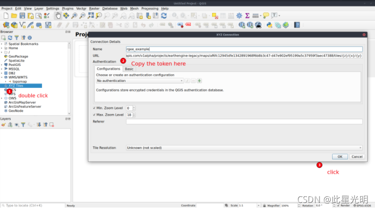Viewport: 375px width, 208px height.
Task: Click the Max. Zoom Level spin box
Action: click(x=131, y=115)
